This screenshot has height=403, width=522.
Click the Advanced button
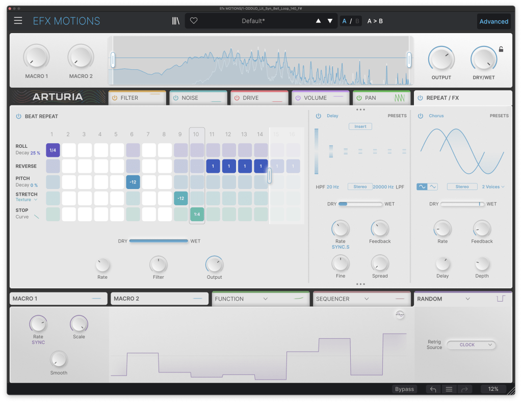(x=493, y=21)
